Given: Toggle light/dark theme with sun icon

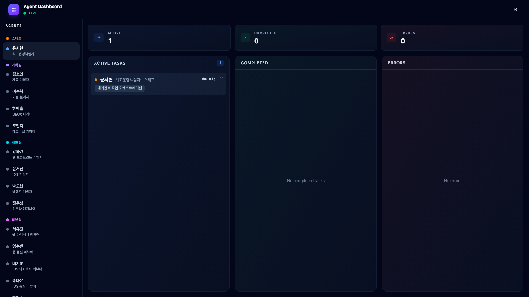Looking at the screenshot, I should 515,10.
